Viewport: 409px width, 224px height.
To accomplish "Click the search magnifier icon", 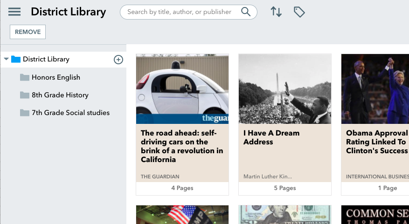I will [246, 12].
